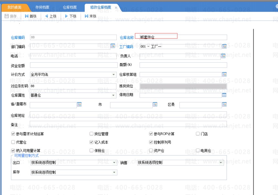The image size is (278, 195).
Task: Expand 仓库属性 dropdown showing 普通仓
Action: click(113, 96)
